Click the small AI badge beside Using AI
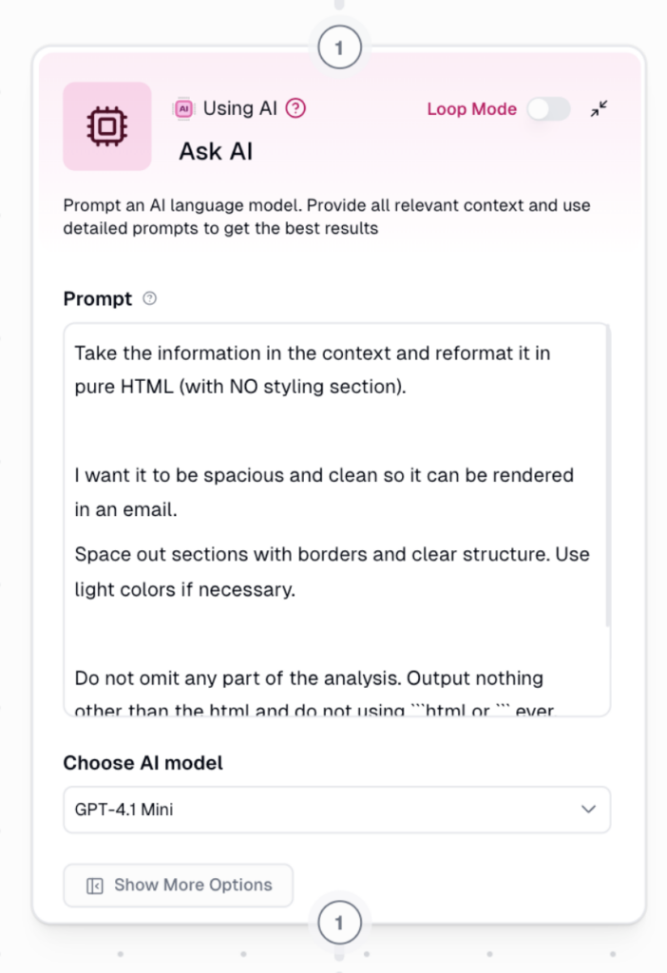The height and width of the screenshot is (973, 667). [181, 108]
